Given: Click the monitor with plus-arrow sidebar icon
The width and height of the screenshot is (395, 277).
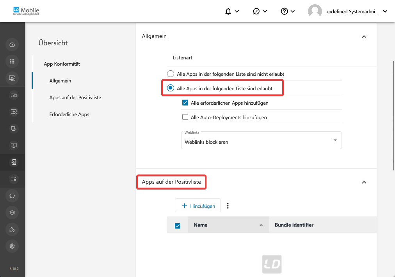Looking at the screenshot, I should tap(14, 112).
